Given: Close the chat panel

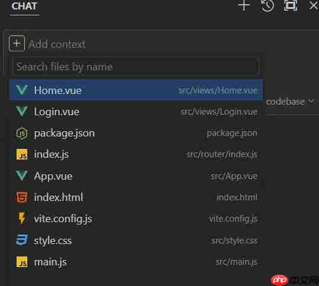Looking at the screenshot, I should tap(314, 5).
